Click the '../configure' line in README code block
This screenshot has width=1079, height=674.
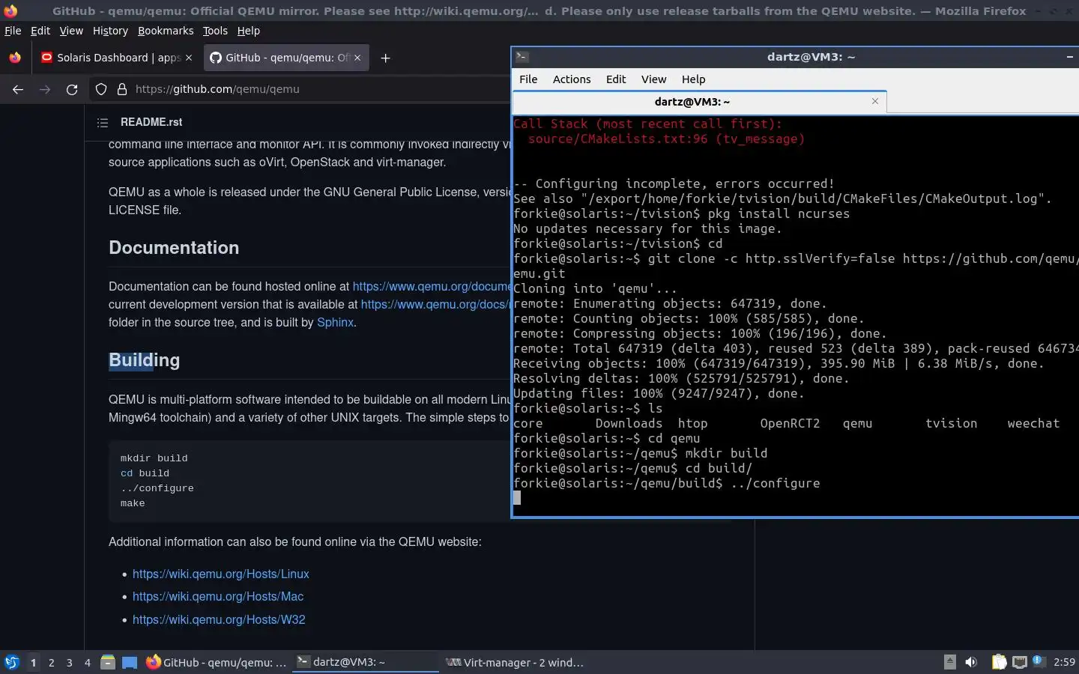pyautogui.click(x=157, y=488)
